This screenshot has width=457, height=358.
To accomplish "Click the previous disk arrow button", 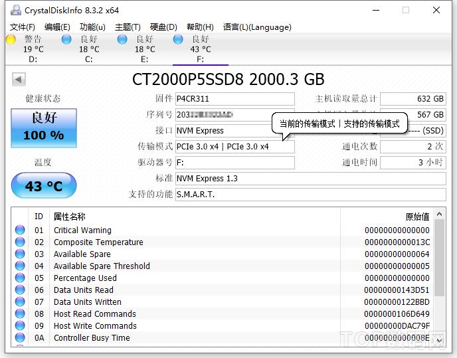I will [x=19, y=79].
